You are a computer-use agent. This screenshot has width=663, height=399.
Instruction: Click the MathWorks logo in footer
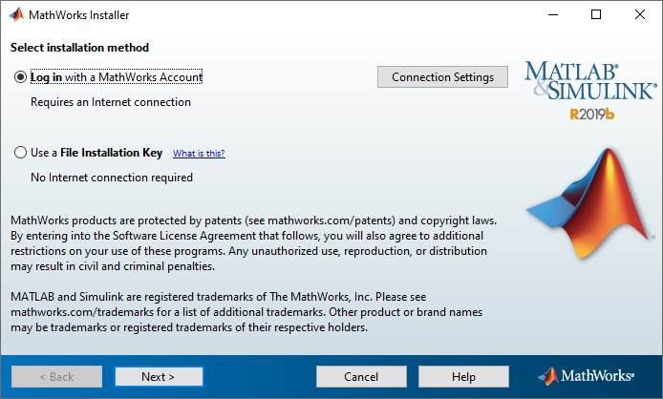pyautogui.click(x=594, y=376)
